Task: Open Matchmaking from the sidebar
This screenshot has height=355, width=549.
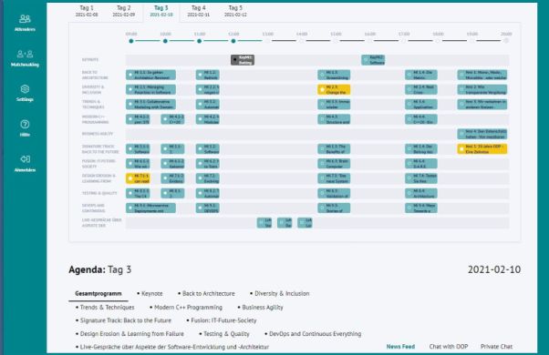Action: point(25,58)
